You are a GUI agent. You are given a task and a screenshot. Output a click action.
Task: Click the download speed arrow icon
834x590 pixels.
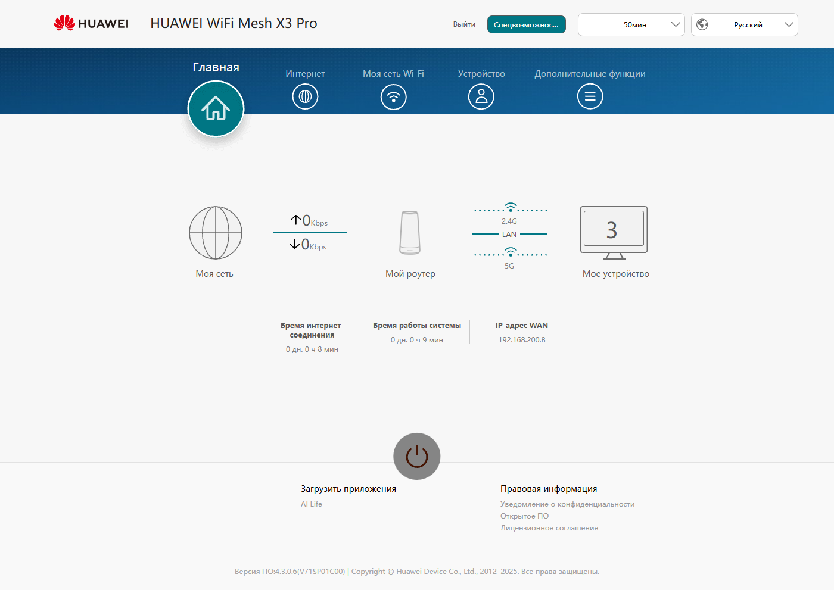click(x=295, y=244)
